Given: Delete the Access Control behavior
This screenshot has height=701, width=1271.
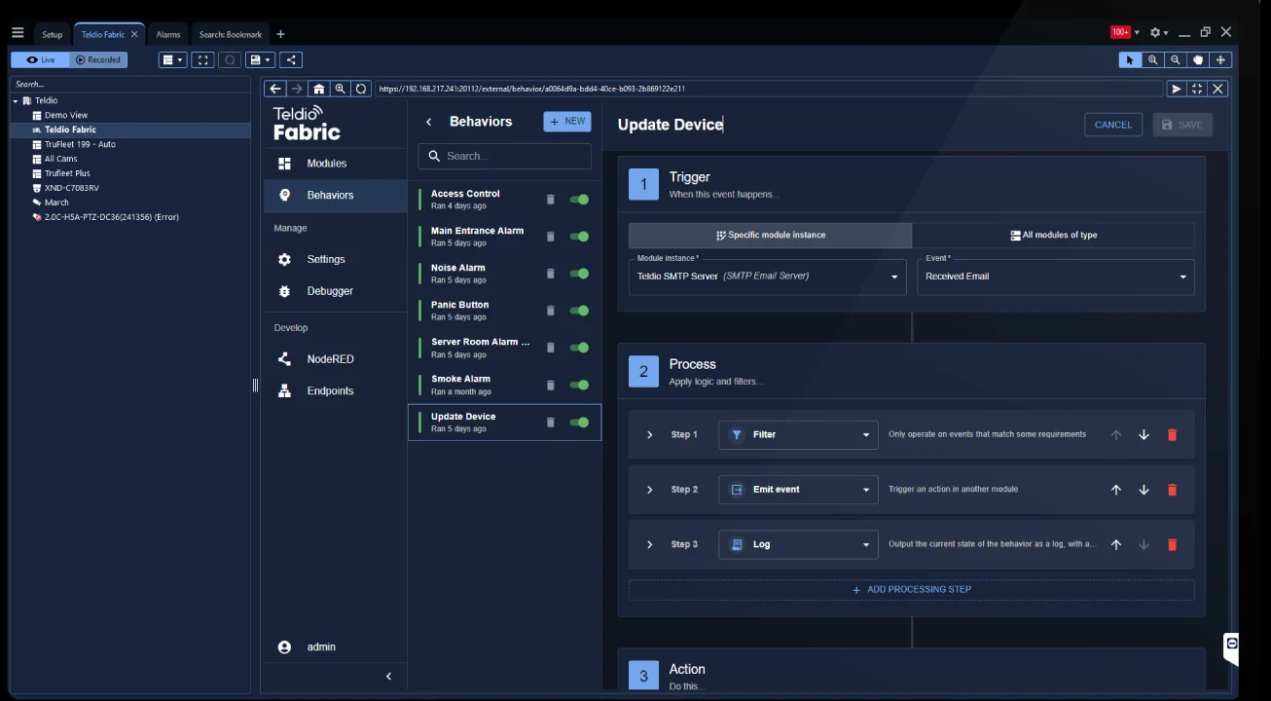Looking at the screenshot, I should point(550,200).
